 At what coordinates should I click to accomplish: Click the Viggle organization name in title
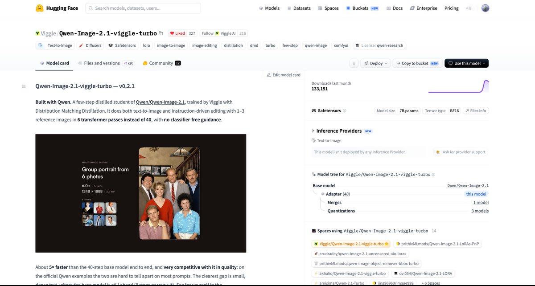pyautogui.click(x=48, y=33)
